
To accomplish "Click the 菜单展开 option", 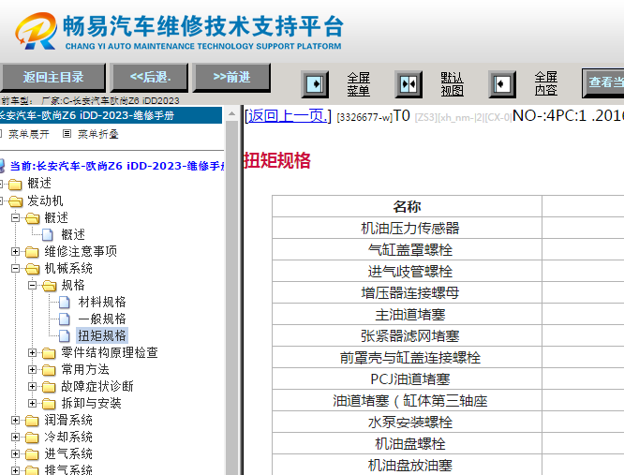I will (x=29, y=134).
